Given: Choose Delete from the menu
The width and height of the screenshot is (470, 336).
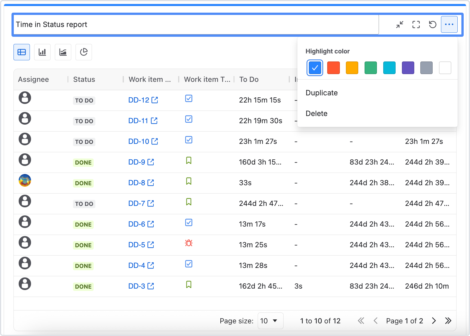Looking at the screenshot, I should (x=317, y=113).
